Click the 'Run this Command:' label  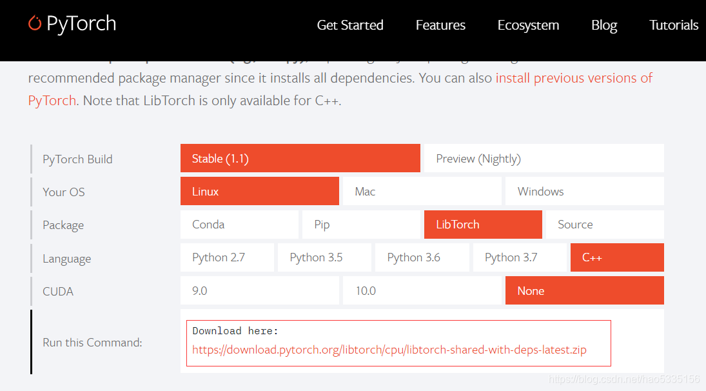(x=92, y=343)
